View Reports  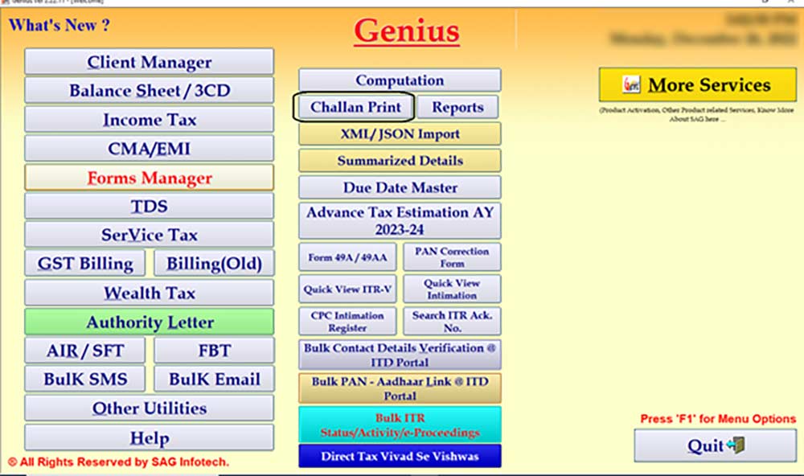point(459,107)
